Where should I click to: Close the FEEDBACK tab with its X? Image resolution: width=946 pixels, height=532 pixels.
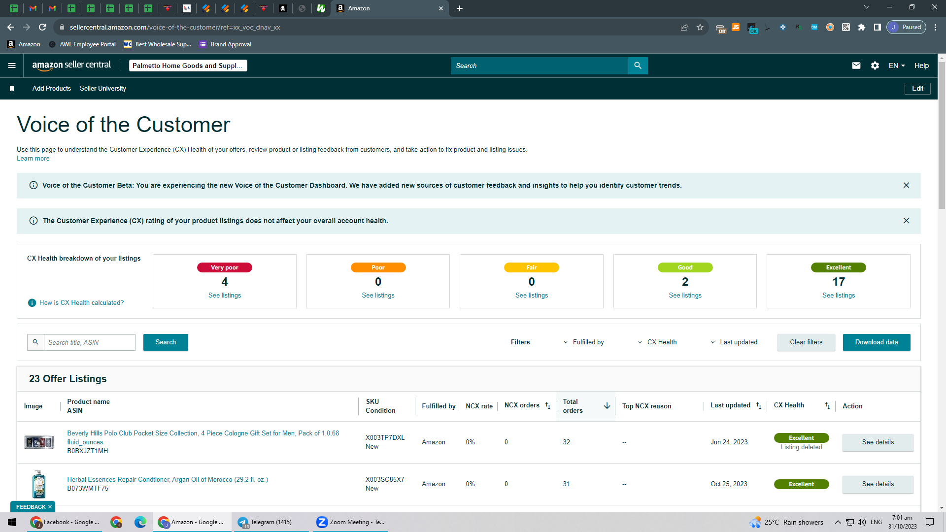50,507
